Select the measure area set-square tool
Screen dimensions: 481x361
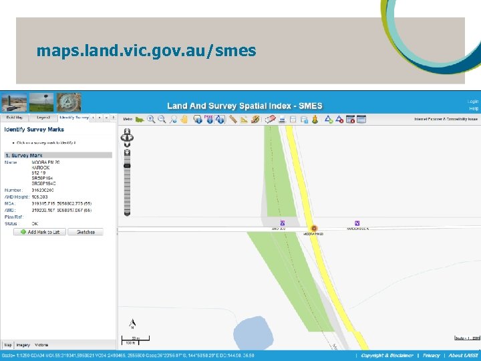point(244,119)
